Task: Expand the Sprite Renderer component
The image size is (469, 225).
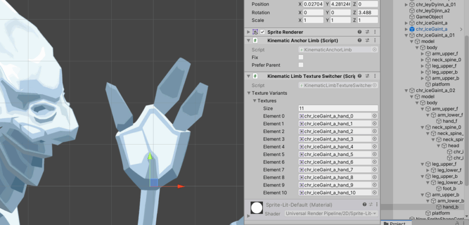Action: tap(249, 32)
